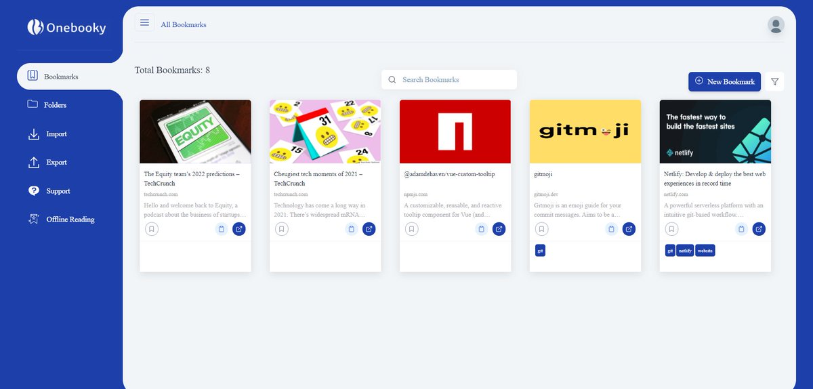
Task: Open the hamburger sidebar menu
Action: pyautogui.click(x=144, y=23)
